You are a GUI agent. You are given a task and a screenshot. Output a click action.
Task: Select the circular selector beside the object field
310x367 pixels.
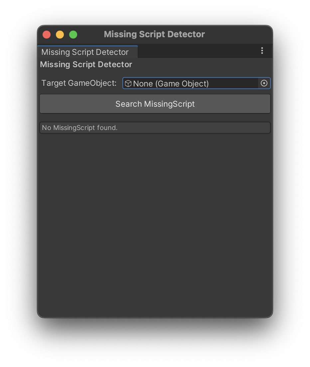pyautogui.click(x=264, y=83)
